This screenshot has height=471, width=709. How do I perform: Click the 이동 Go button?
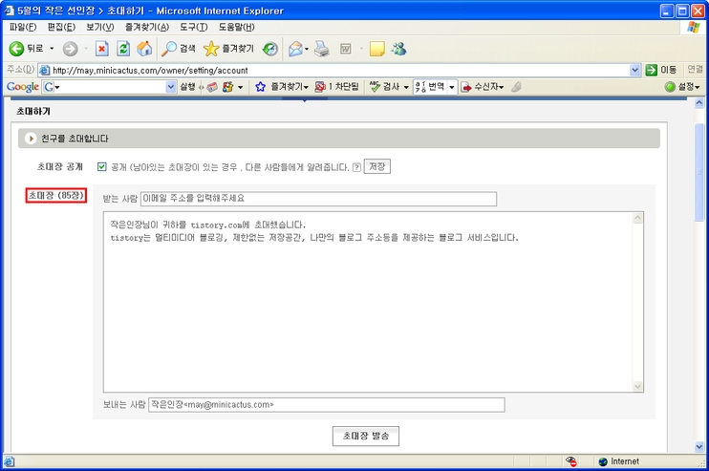tap(661, 70)
